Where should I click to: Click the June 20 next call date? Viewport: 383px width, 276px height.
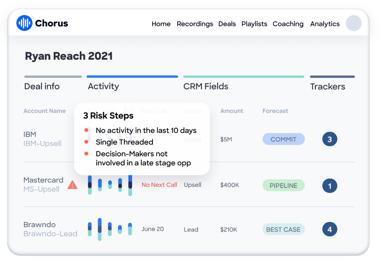(153, 229)
